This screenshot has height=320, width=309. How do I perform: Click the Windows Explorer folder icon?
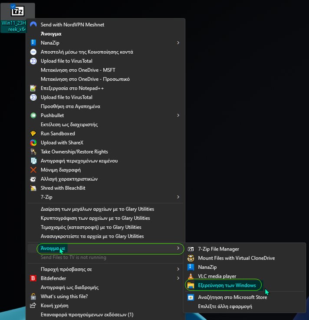point(191,285)
